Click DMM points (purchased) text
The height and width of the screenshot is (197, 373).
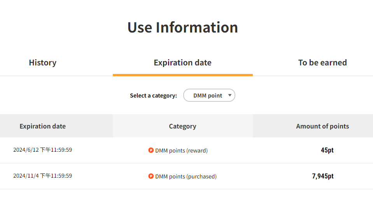click(186, 176)
